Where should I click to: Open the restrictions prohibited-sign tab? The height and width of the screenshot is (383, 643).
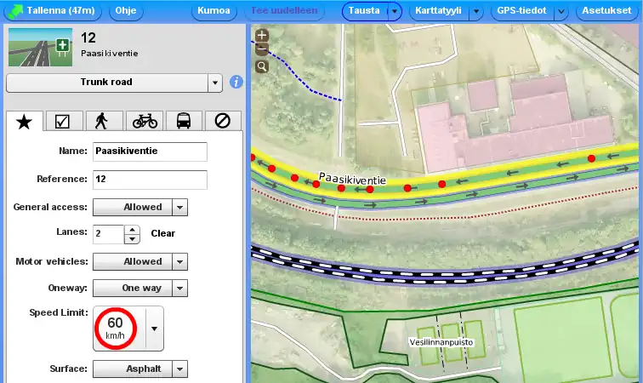223,121
